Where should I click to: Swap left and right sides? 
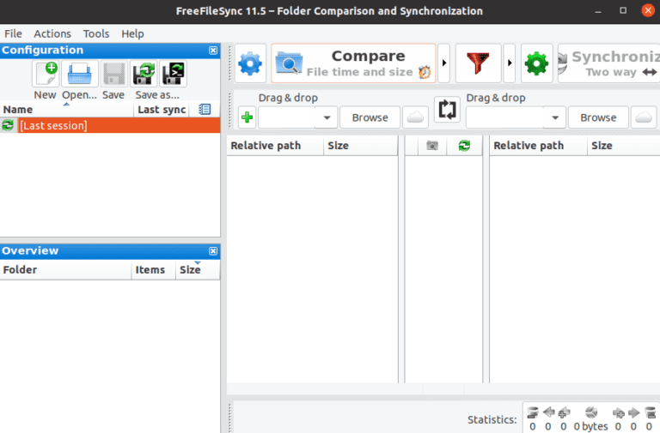click(x=447, y=110)
